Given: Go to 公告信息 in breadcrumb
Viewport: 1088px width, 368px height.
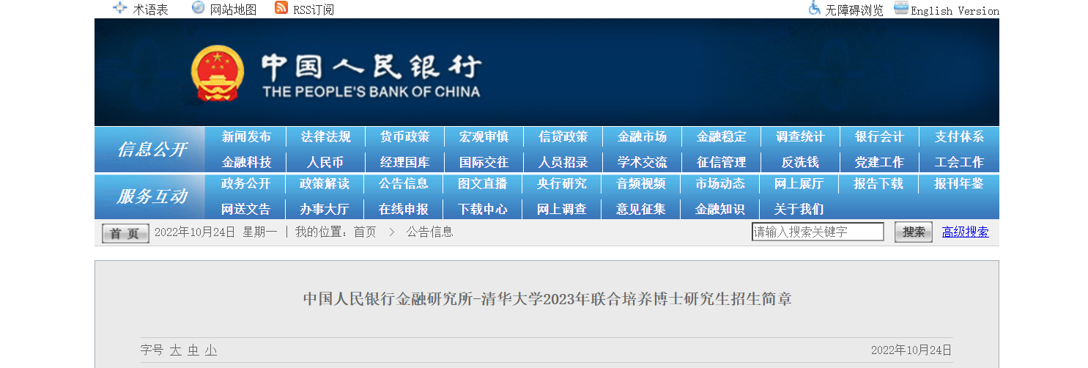Looking at the screenshot, I should (430, 232).
